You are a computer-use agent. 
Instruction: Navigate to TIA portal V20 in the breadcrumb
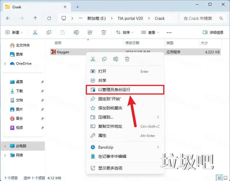click(x=130, y=18)
